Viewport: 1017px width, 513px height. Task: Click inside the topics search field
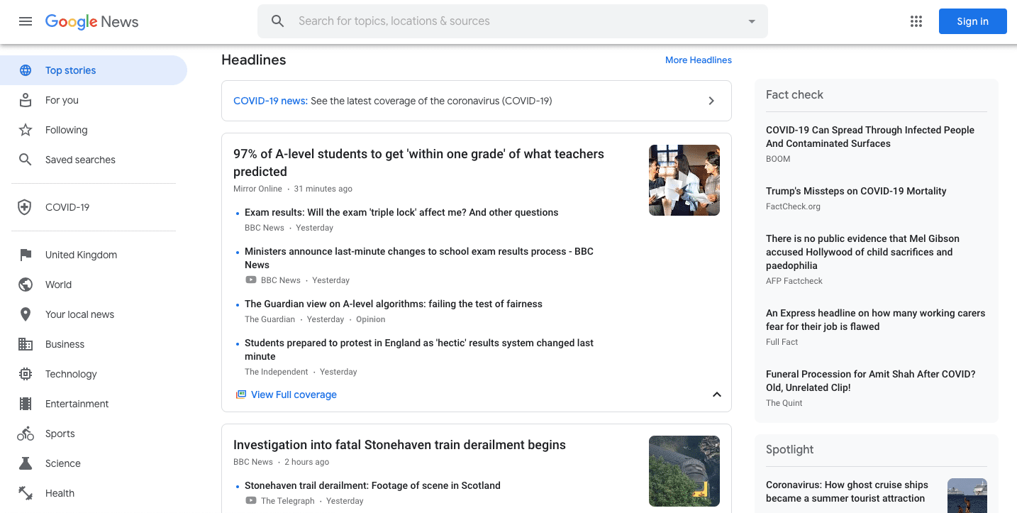click(496, 21)
